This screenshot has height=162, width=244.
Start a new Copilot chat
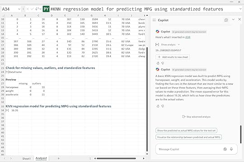[x=226, y=20]
